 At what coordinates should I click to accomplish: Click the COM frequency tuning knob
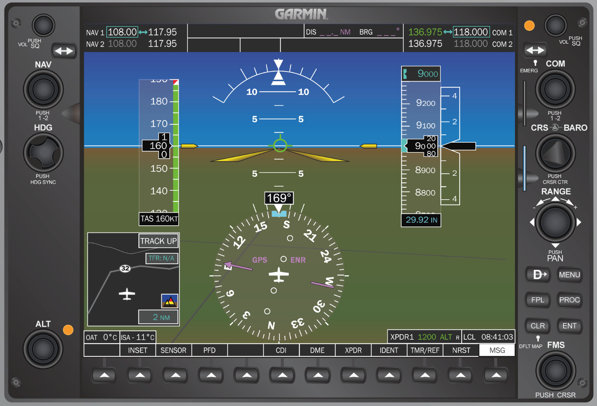(x=555, y=89)
